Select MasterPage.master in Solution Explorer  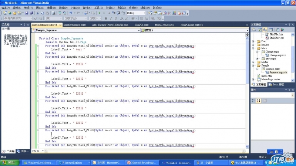coord(270,79)
